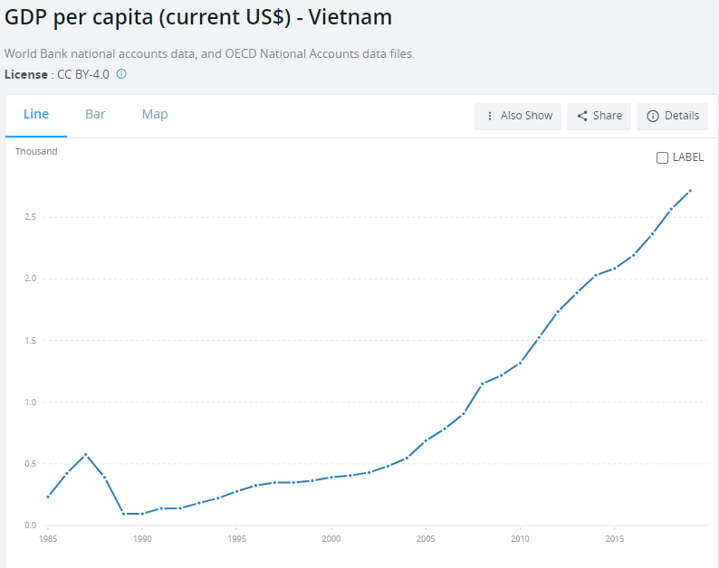Screen dimensions: 719x568
Task: Open the Also Show dropdown
Action: [518, 116]
